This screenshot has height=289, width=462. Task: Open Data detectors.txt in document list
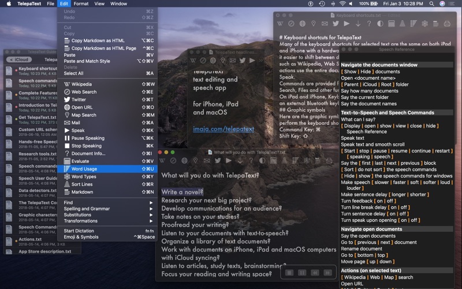[x=31, y=192]
